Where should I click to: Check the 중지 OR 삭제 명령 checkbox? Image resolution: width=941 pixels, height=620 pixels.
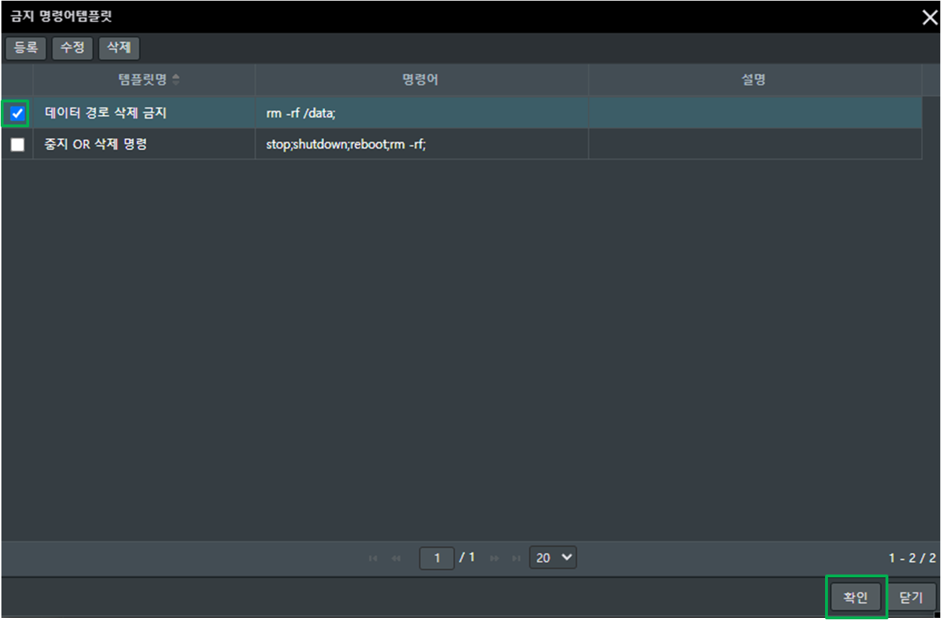pyautogui.click(x=17, y=144)
